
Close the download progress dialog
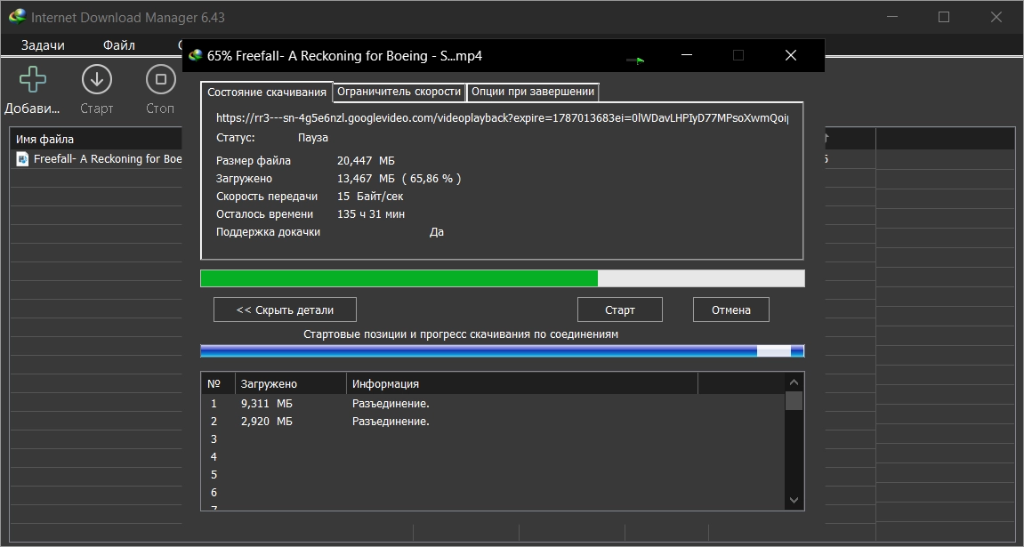[x=790, y=55]
